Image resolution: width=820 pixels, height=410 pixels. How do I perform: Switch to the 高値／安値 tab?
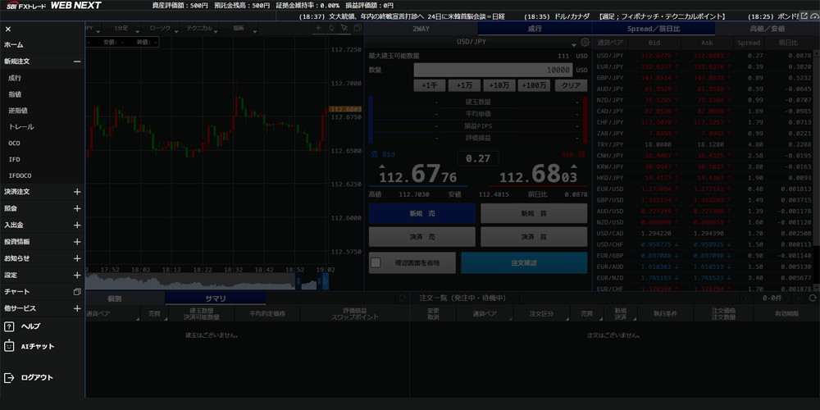[x=768, y=29]
